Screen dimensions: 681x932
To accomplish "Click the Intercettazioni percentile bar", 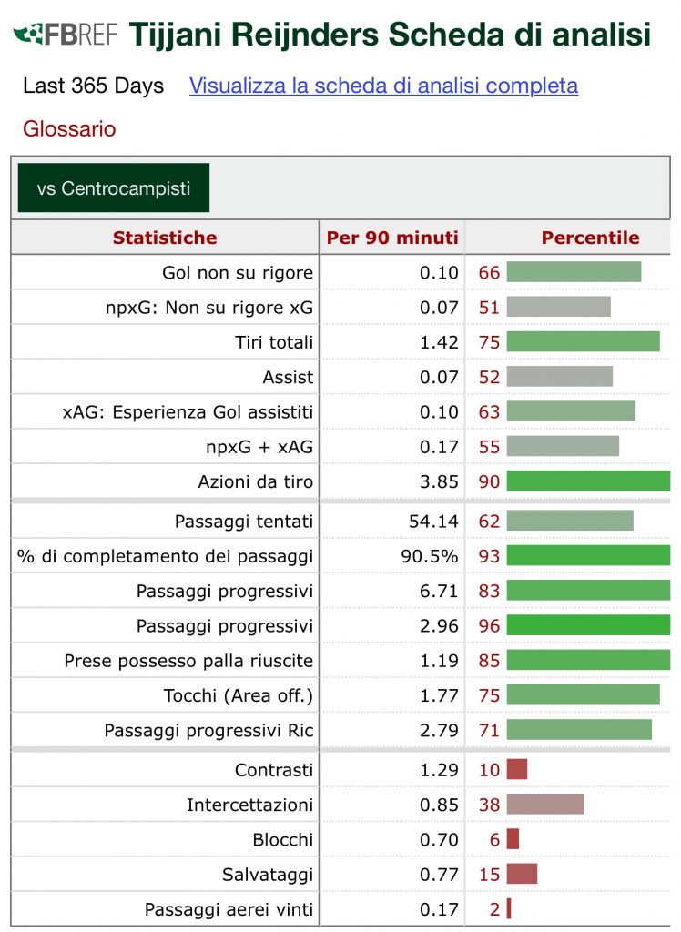I will (545, 805).
